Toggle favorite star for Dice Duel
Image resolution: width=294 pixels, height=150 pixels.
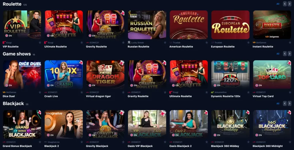click(x=40, y=92)
